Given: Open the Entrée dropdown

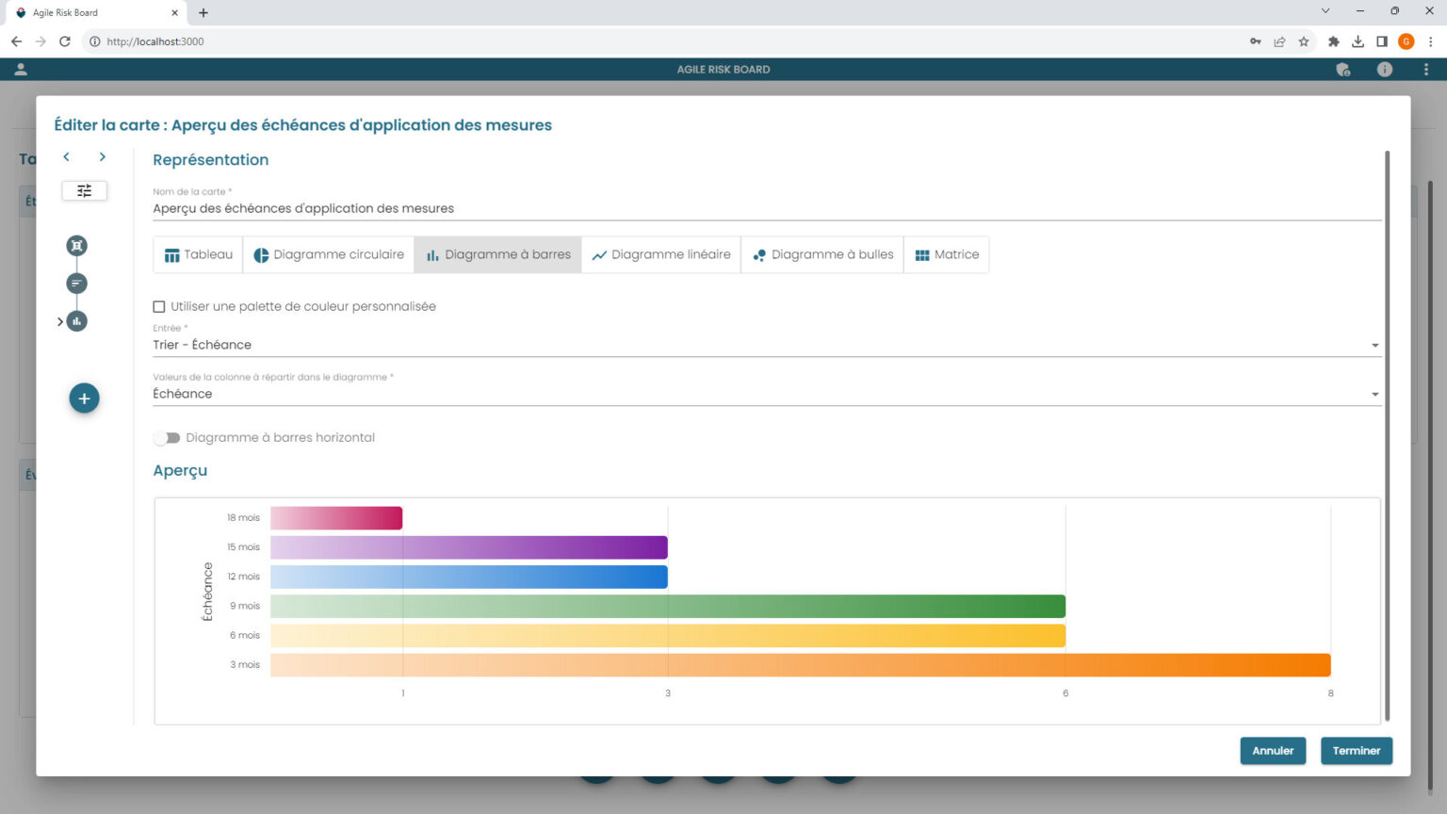Looking at the screenshot, I should click(x=766, y=345).
